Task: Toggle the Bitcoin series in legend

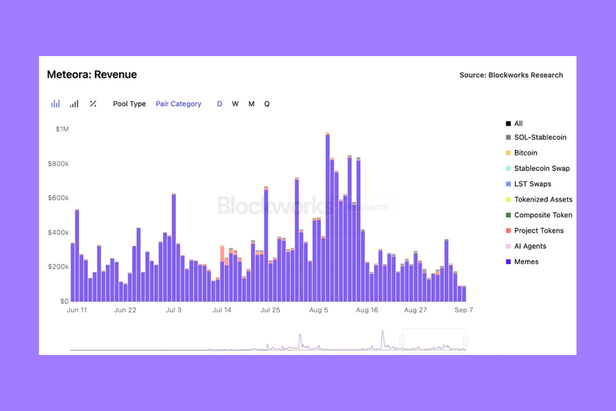Action: [x=522, y=153]
